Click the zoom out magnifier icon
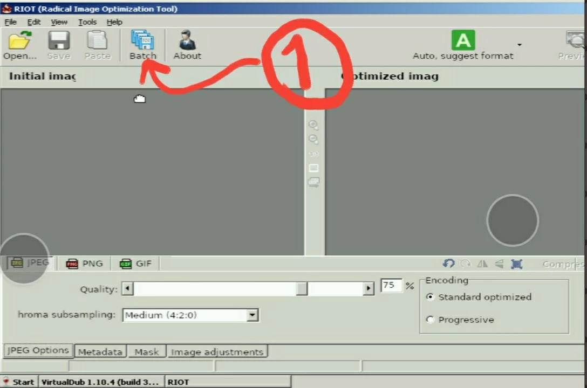 313,140
